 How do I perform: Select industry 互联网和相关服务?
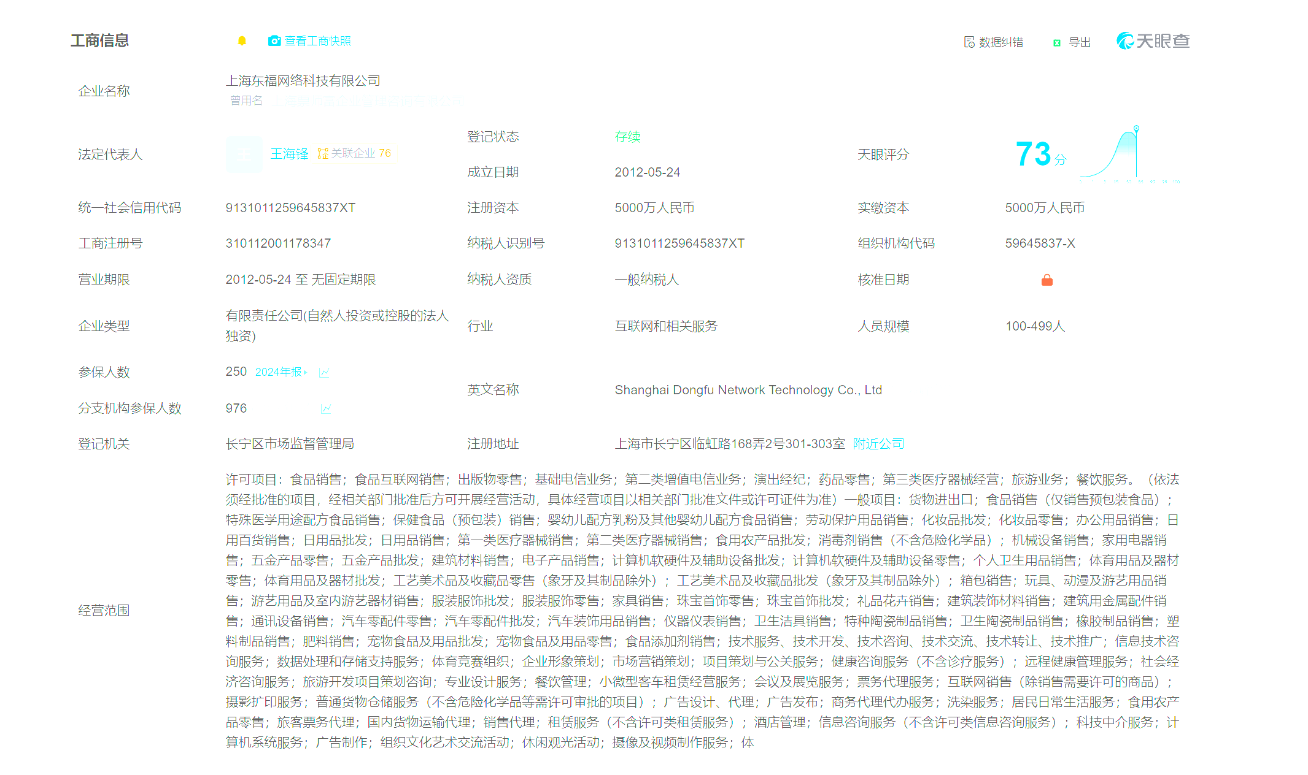pyautogui.click(x=666, y=326)
